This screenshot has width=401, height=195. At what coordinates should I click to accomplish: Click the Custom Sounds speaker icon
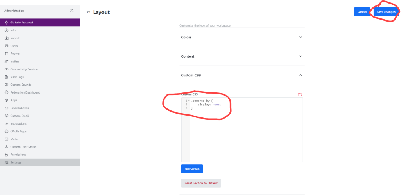6,85
